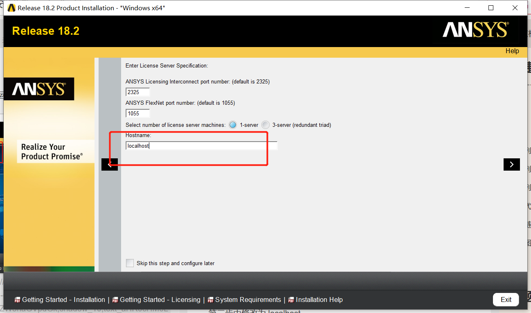The width and height of the screenshot is (531, 313).
Task: Click 'Realize Your Product Promise' banner
Action: coord(56,151)
